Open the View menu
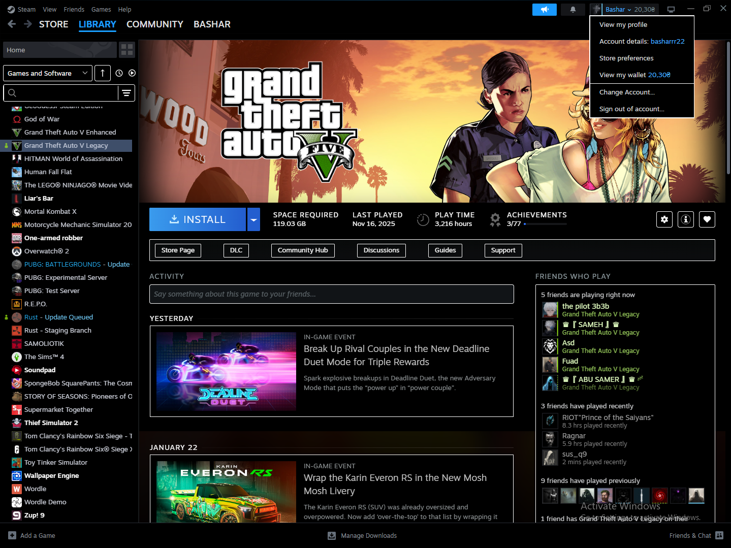 click(50, 9)
